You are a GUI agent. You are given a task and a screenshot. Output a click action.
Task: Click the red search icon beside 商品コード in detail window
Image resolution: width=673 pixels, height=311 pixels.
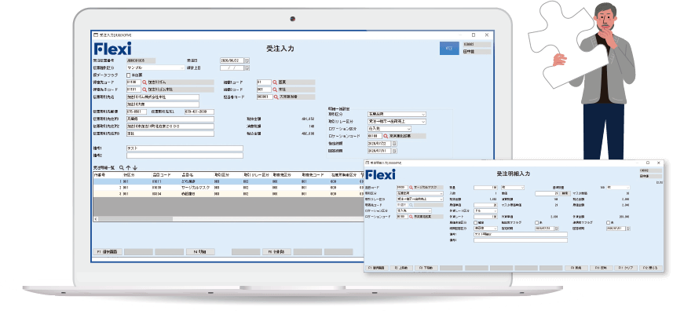click(x=411, y=188)
